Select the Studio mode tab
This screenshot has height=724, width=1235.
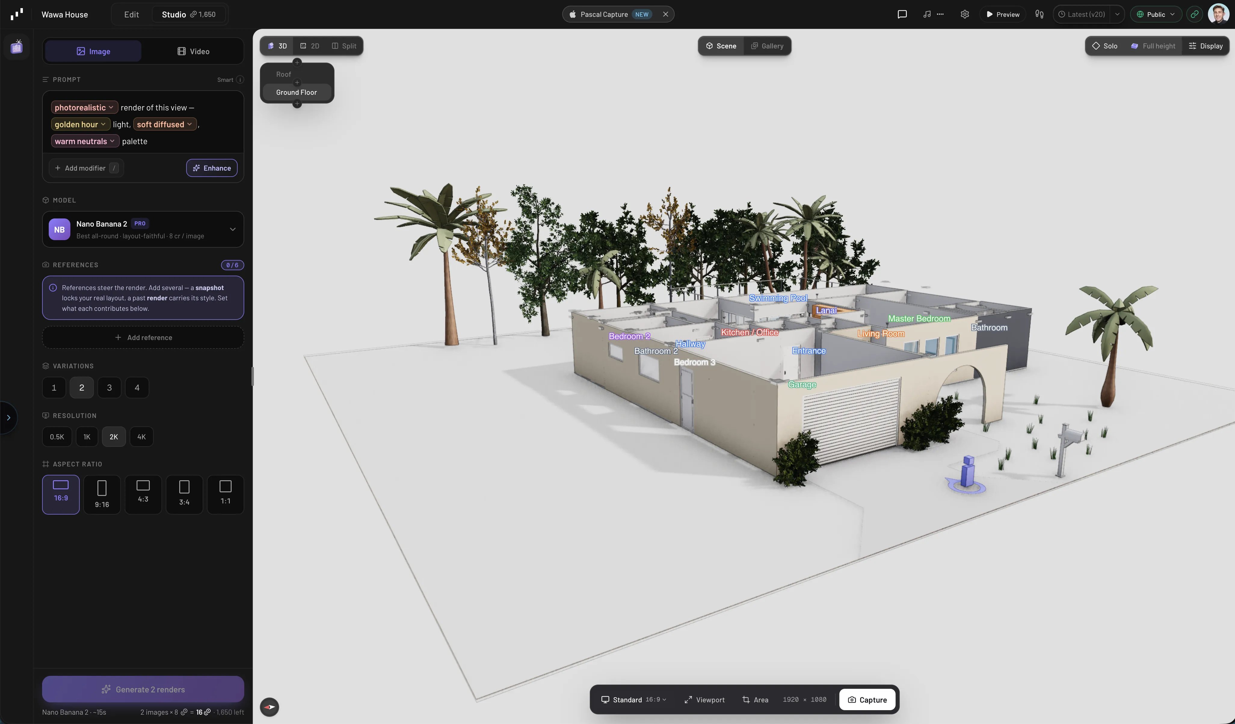click(x=189, y=14)
